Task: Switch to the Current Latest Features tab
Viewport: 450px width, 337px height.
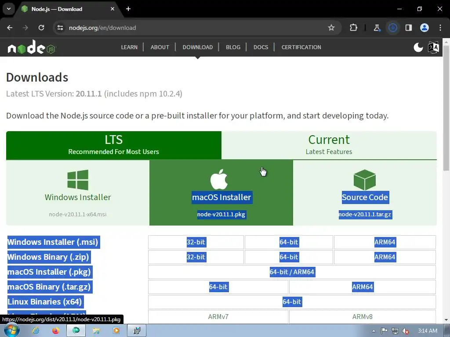Action: pyautogui.click(x=329, y=145)
